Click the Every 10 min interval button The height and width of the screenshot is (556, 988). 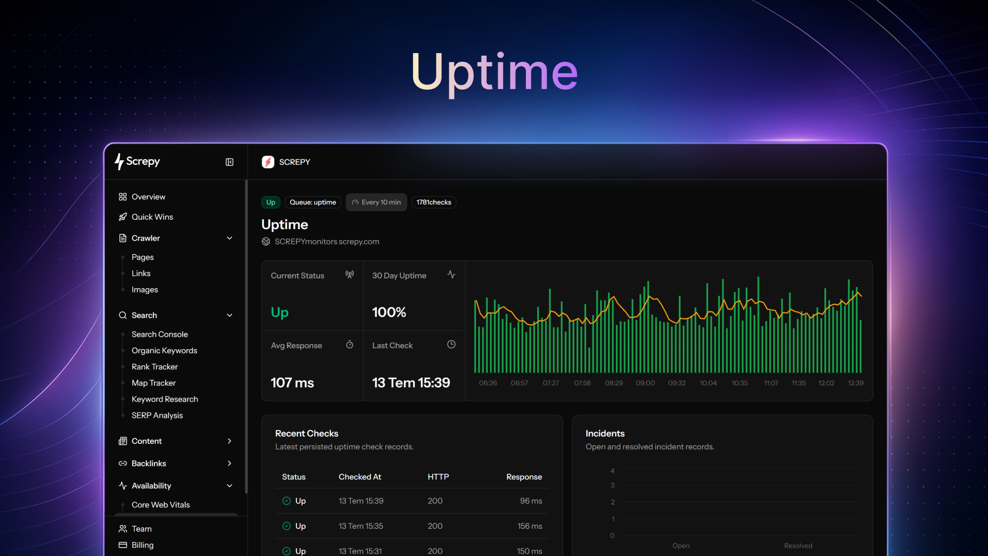click(x=376, y=202)
